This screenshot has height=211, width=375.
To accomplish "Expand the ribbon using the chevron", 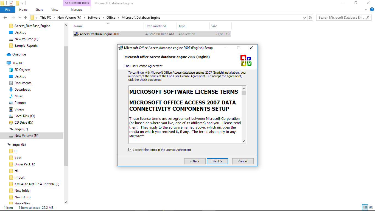I will point(366,9).
